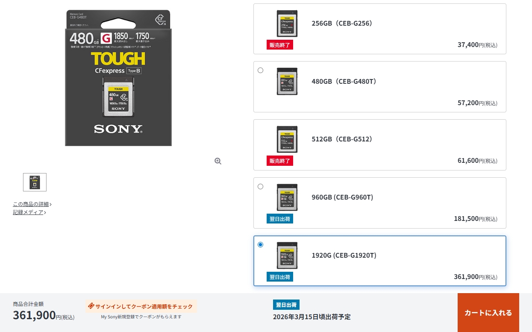
Task: Click the 256GB card thumbnail image
Action: point(287,24)
